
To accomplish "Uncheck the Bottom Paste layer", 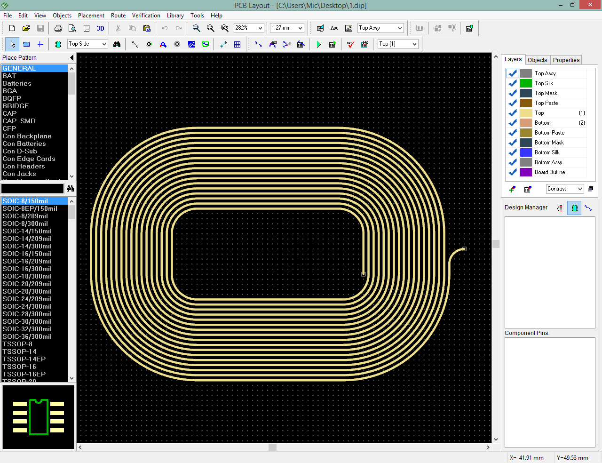I will pyautogui.click(x=513, y=133).
